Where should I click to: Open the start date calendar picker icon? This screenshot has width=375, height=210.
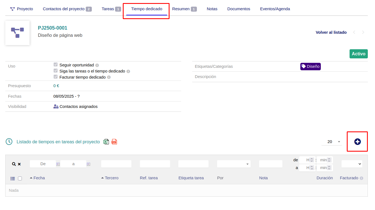tap(58, 164)
